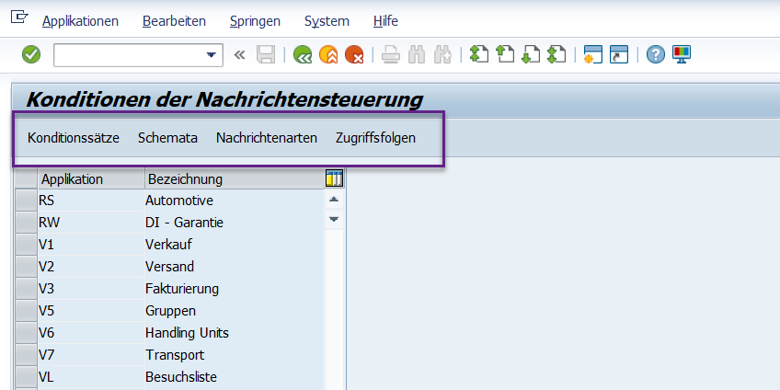Click the blue Help question mark icon
The width and height of the screenshot is (780, 390).
coord(656,54)
